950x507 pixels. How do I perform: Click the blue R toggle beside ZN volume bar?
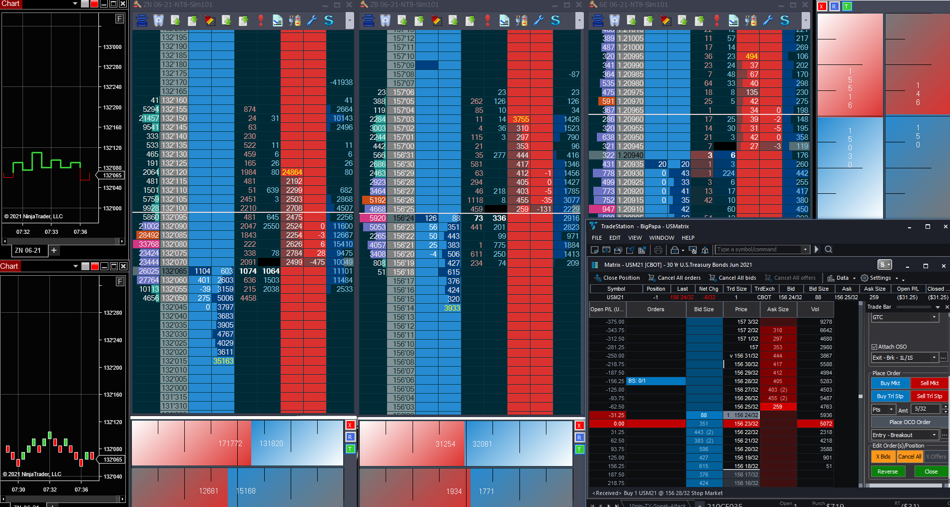point(350,437)
